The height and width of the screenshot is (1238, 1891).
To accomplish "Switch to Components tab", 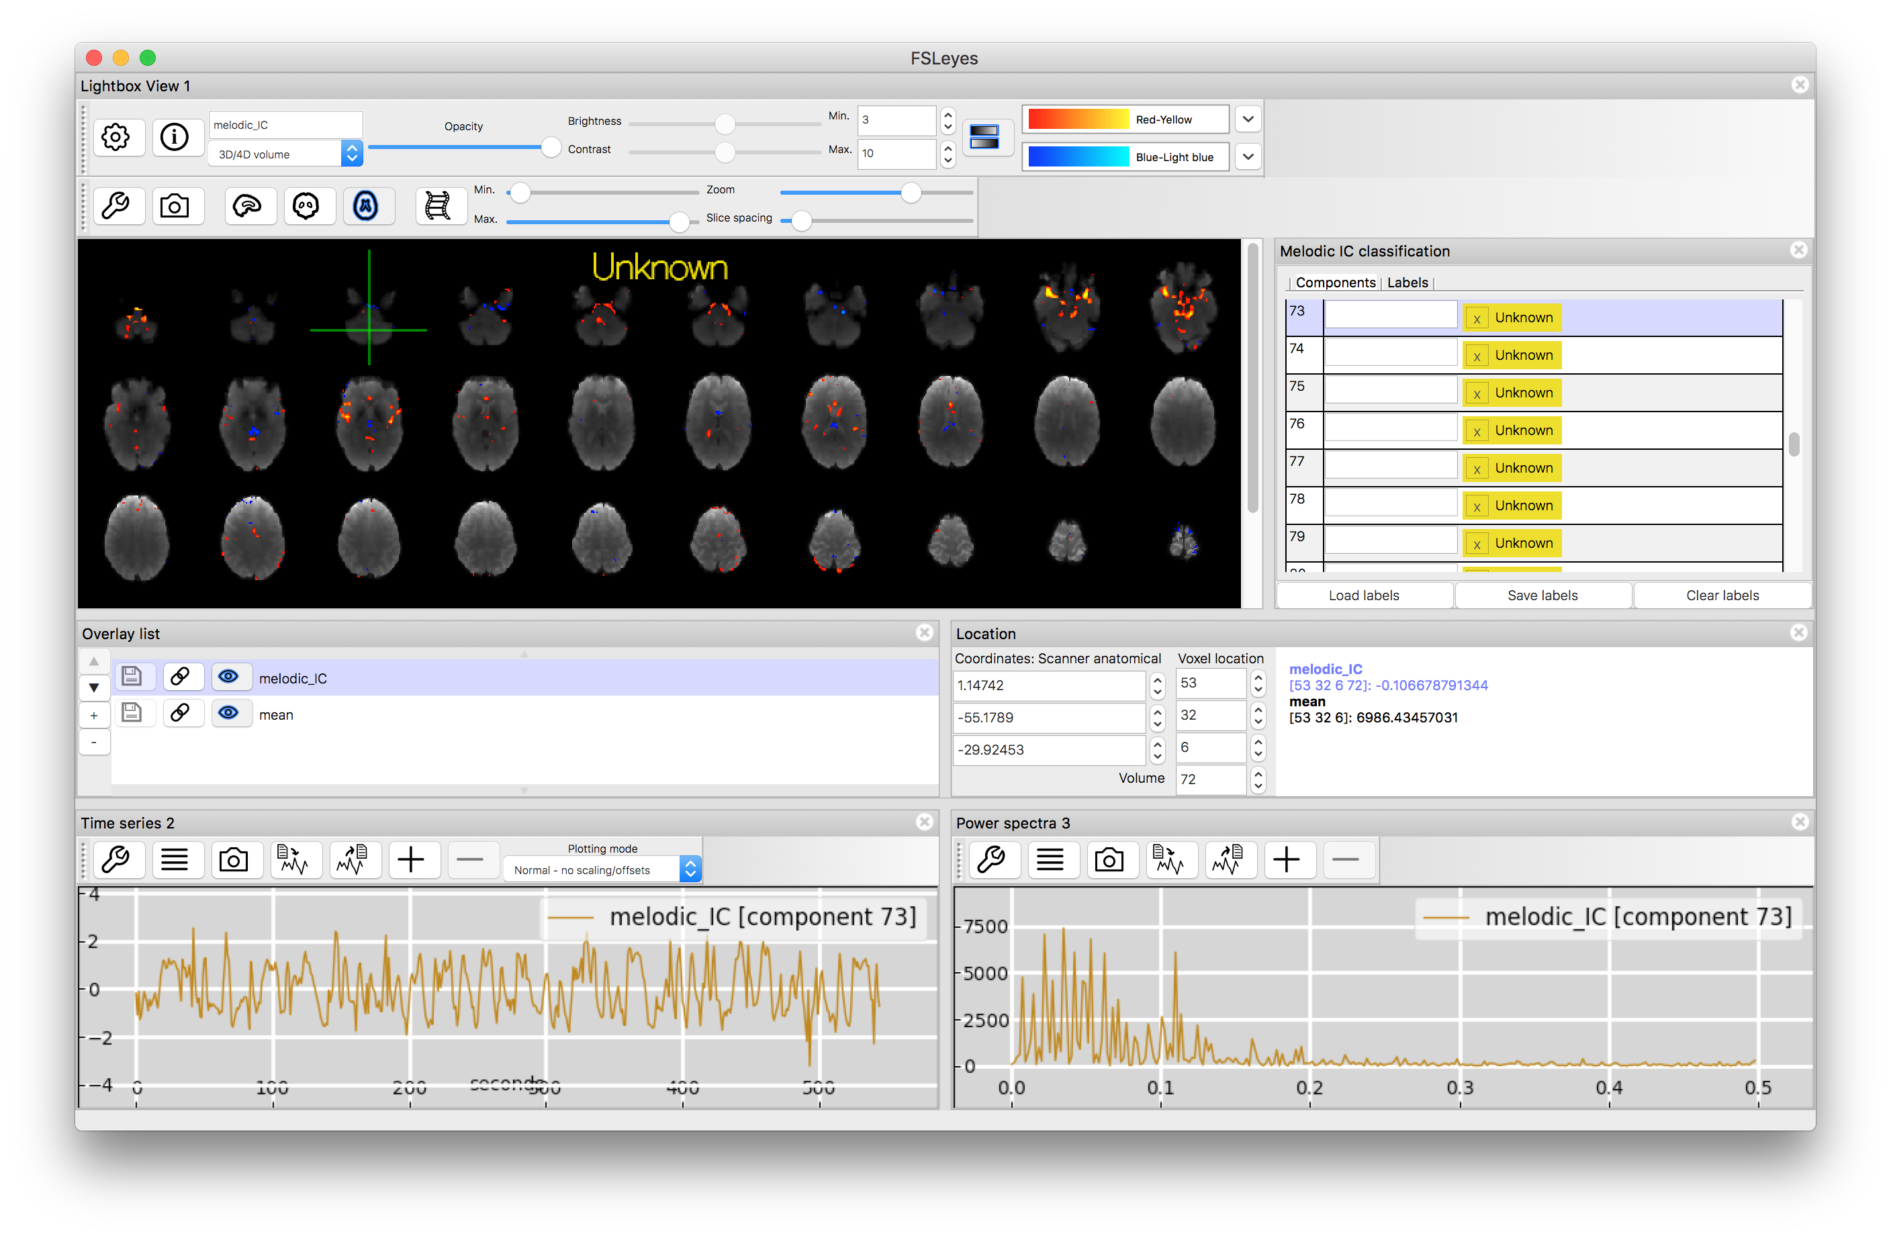I will [1335, 283].
